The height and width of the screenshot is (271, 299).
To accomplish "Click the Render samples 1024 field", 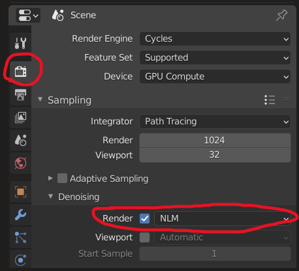I will click(215, 140).
